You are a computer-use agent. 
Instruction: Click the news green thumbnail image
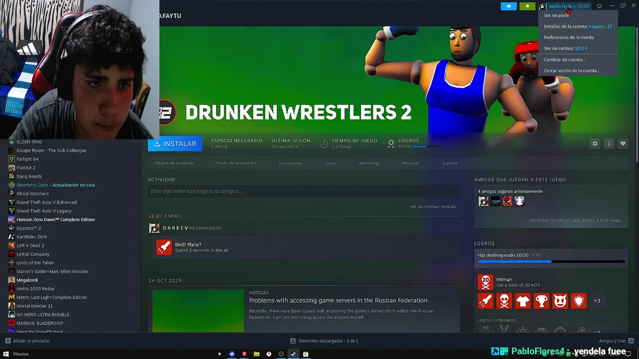coord(198,311)
